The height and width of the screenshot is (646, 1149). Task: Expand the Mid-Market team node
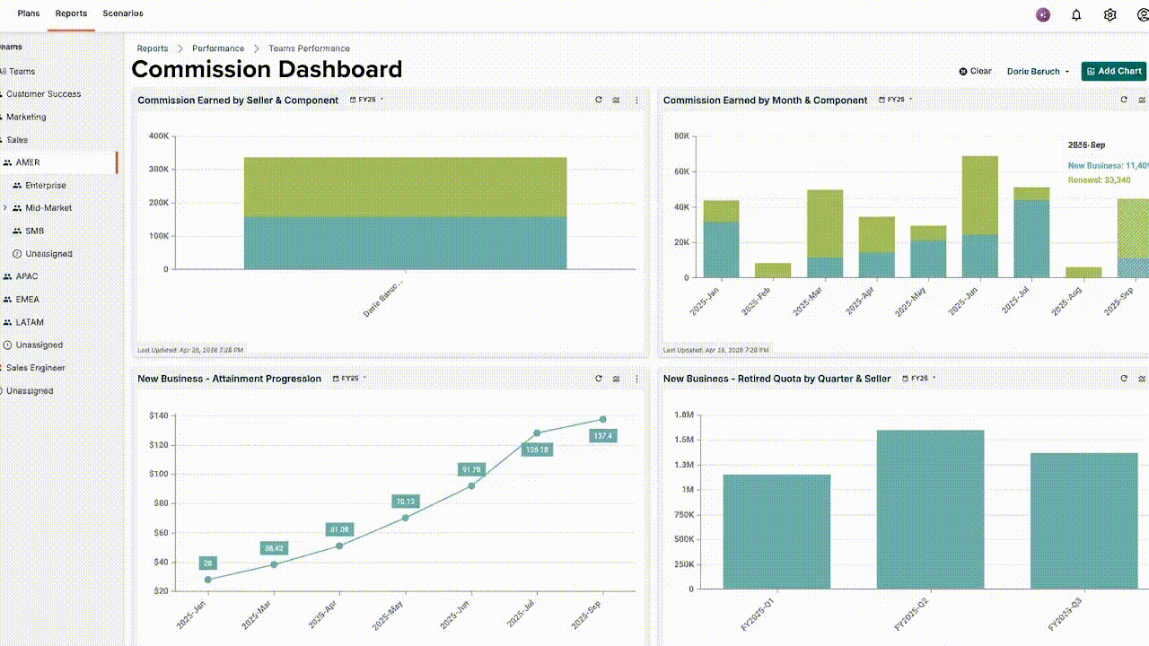coord(5,208)
